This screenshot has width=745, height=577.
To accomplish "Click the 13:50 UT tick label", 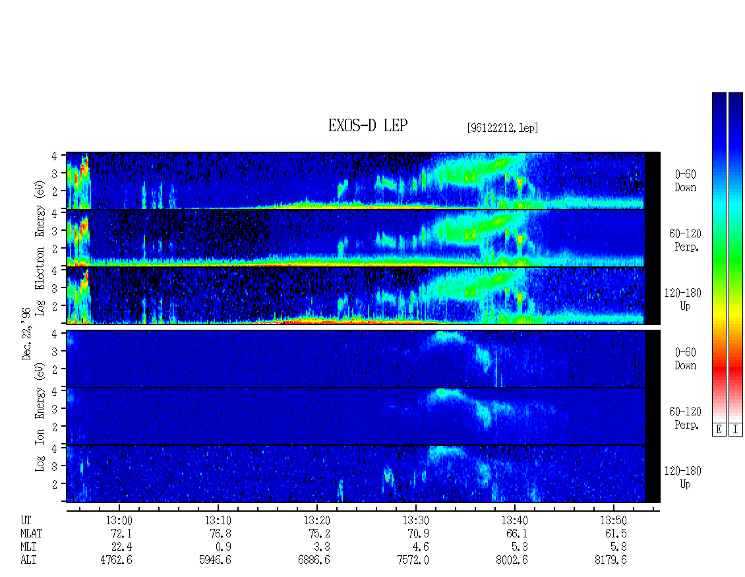I will (x=613, y=520).
